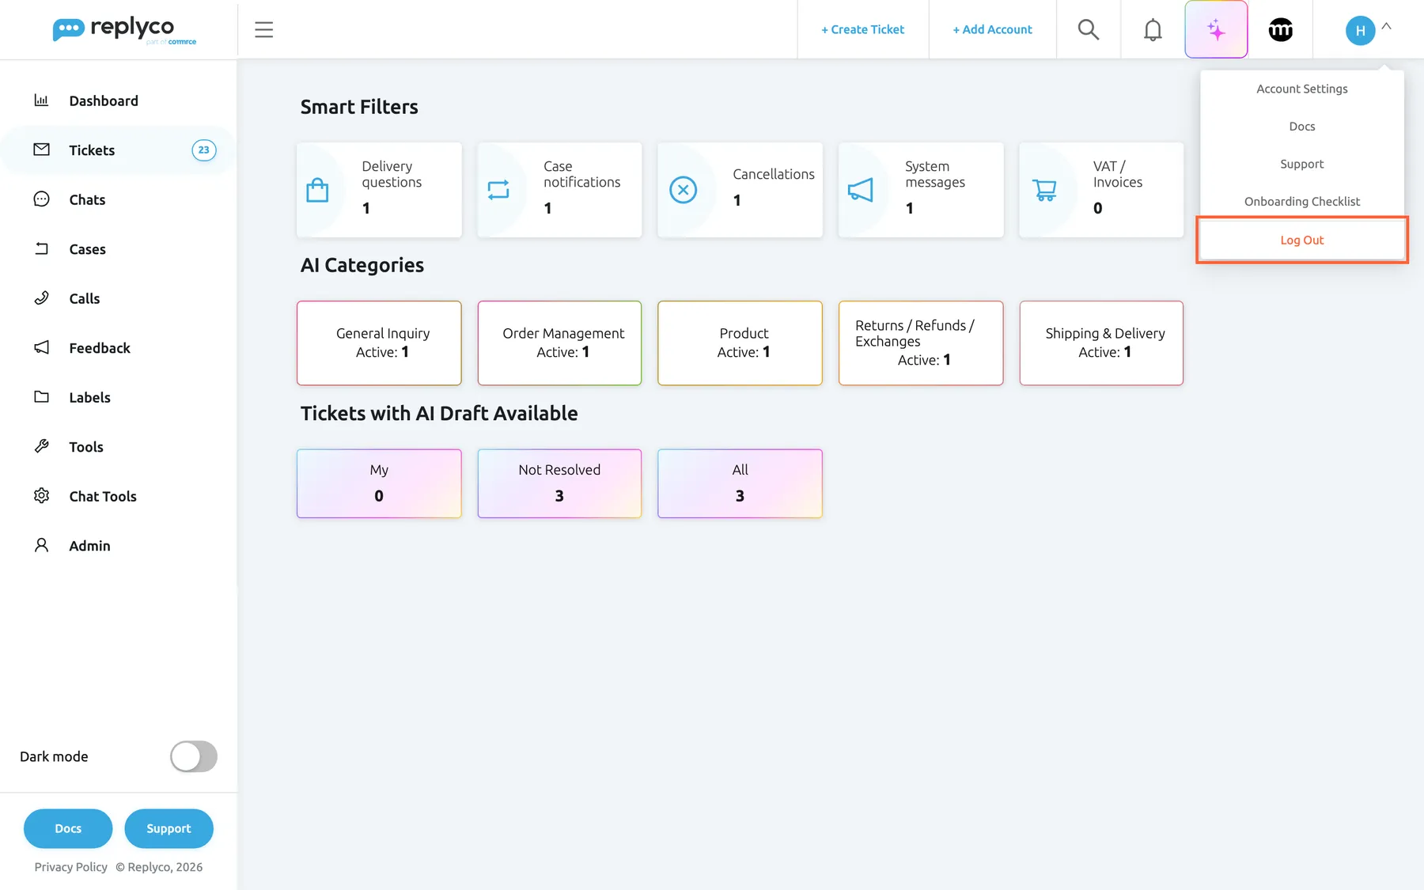Click the blue Support button in sidebar

169,828
